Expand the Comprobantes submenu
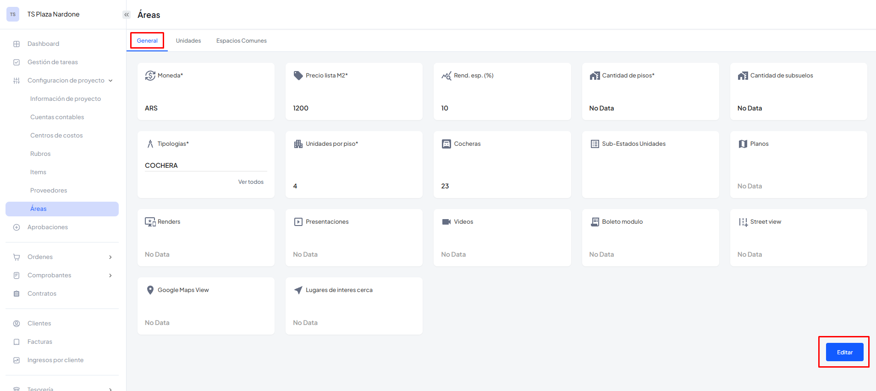Image resolution: width=876 pixels, height=391 pixels. click(x=110, y=275)
